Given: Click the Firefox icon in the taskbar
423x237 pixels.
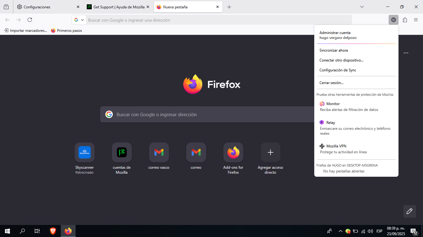Looking at the screenshot, I should (x=68, y=231).
